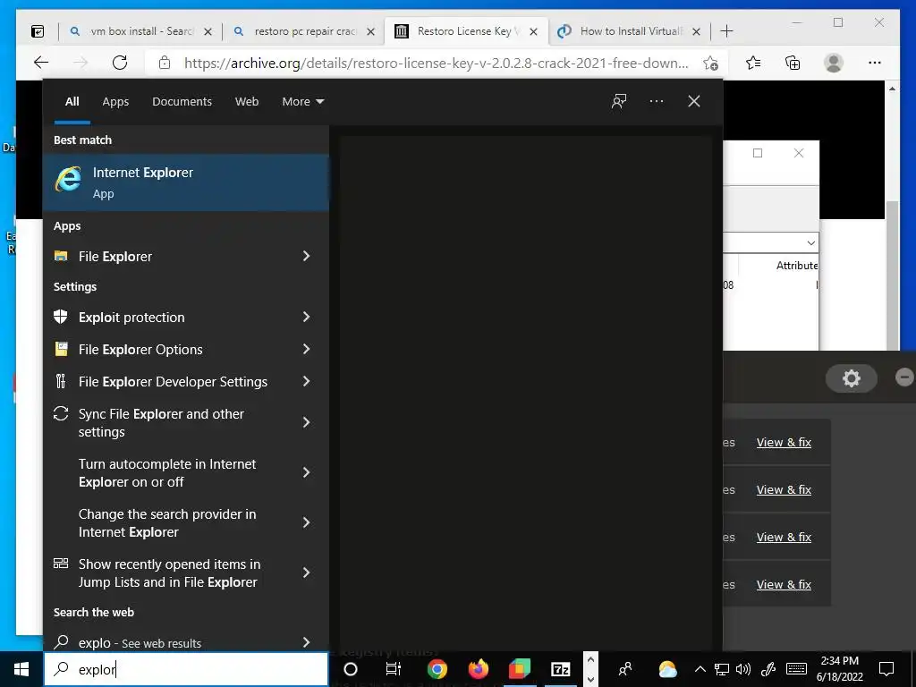The width and height of the screenshot is (916, 687).
Task: Open Cortana circle on taskbar
Action: [351, 669]
